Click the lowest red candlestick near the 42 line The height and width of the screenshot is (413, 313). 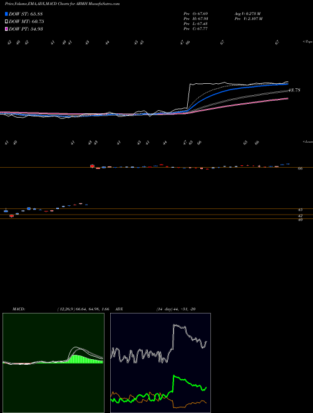coord(12,216)
